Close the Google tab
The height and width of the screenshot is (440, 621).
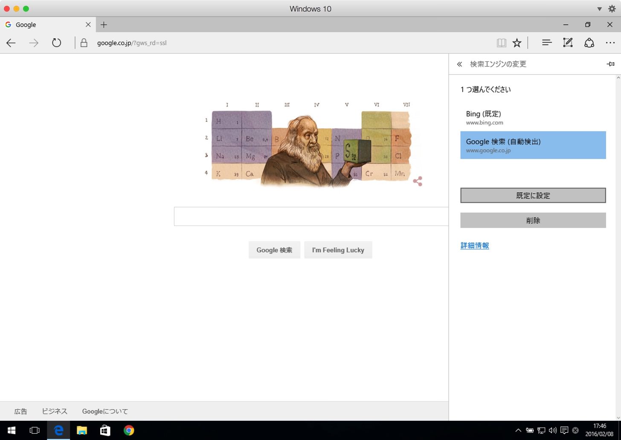[x=88, y=25]
